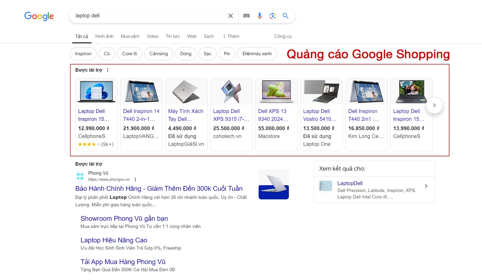The height and width of the screenshot is (280, 482).
Task: Start voice search with microphone icon
Action: [x=260, y=16]
